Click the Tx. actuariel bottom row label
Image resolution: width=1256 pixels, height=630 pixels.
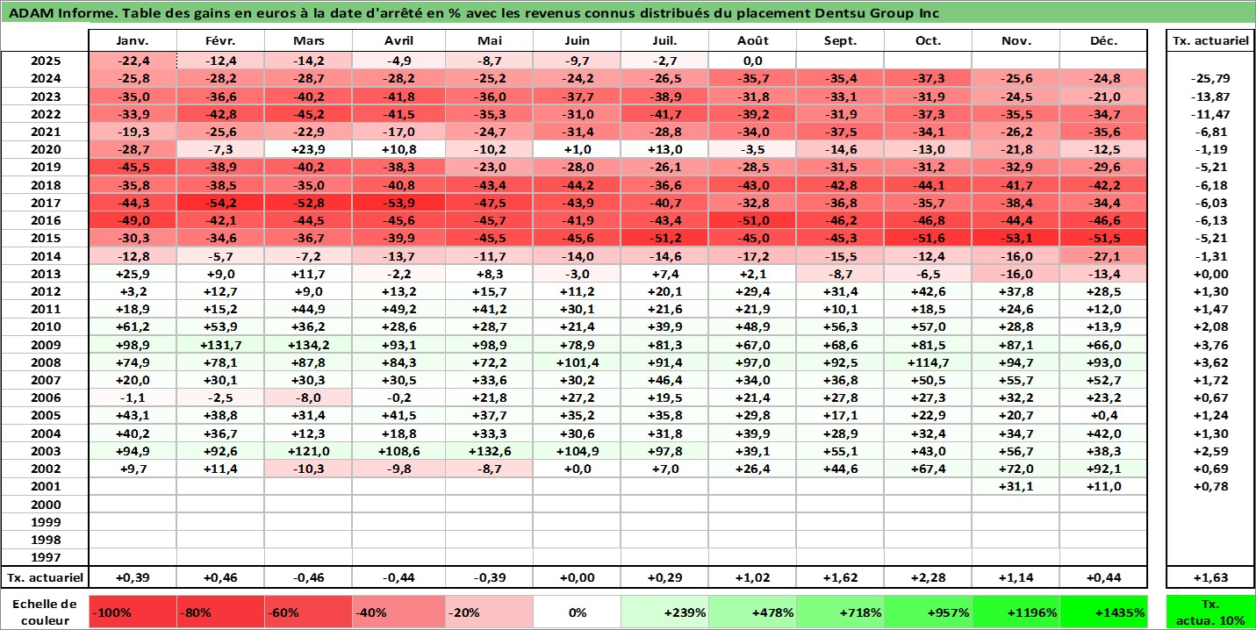point(45,577)
